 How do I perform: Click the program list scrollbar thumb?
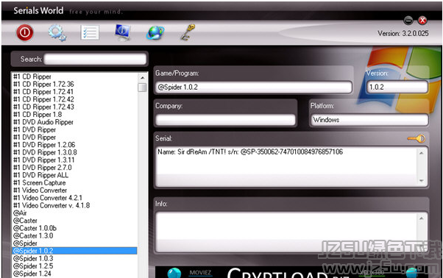(143, 88)
